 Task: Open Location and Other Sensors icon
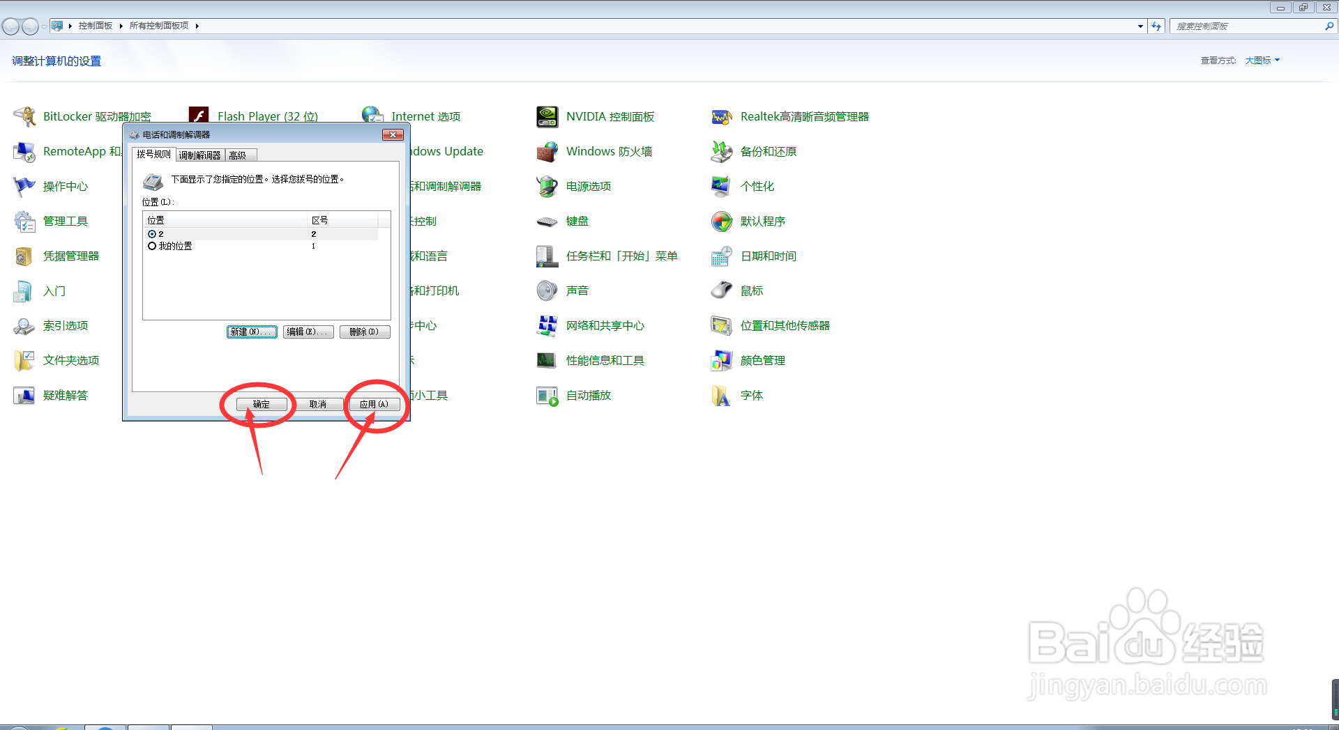(722, 325)
